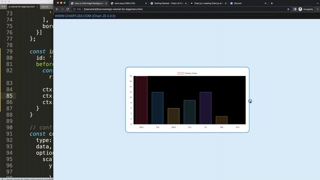
Task: Click the comment on line 90
Action: [41, 127]
